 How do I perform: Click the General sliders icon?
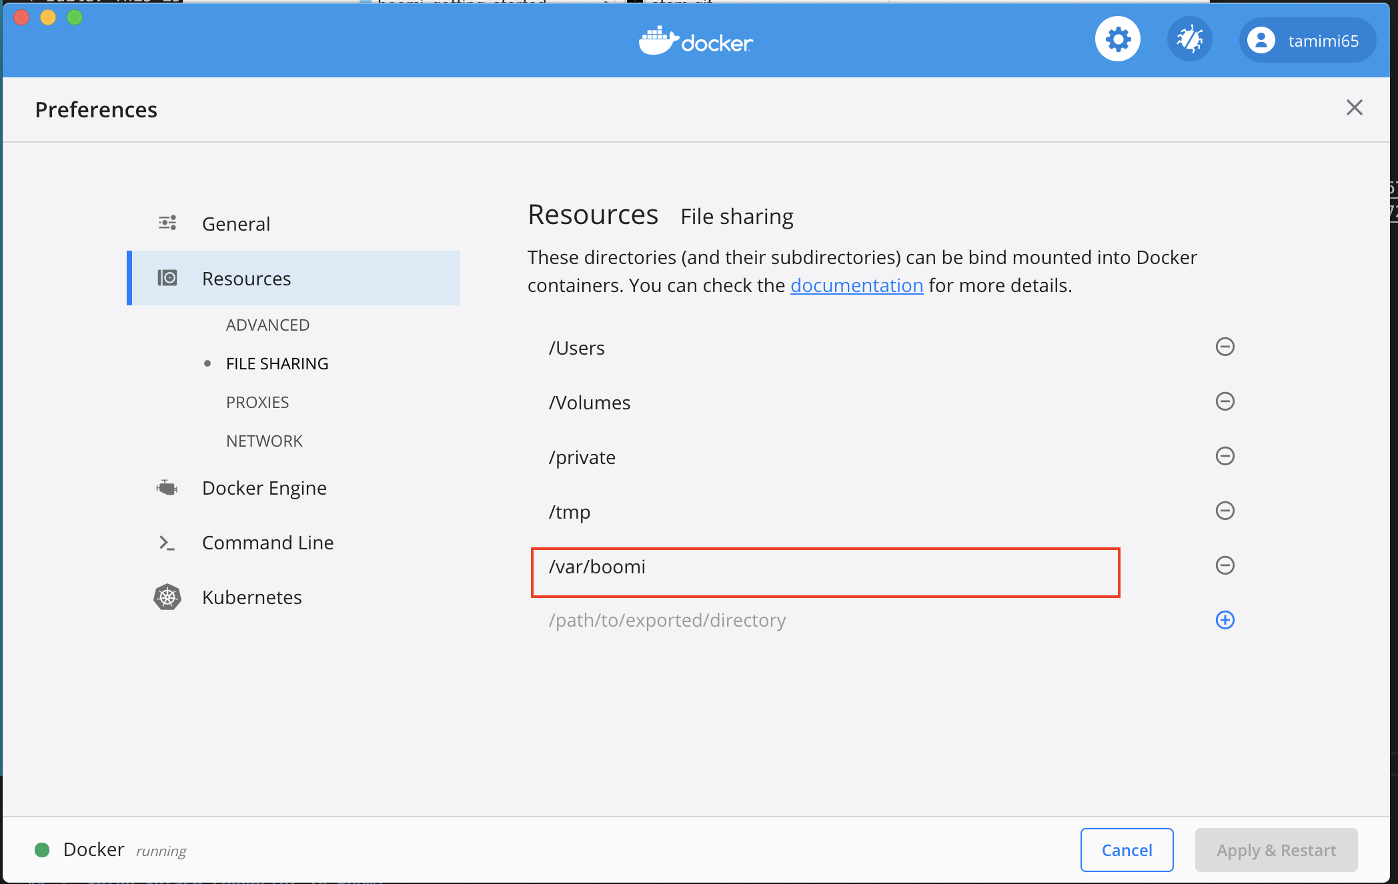(167, 223)
